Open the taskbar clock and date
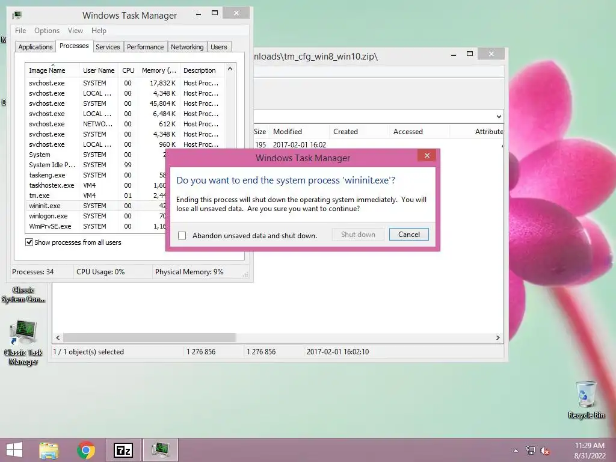Screen dimensions: 616x462 (590, 451)
